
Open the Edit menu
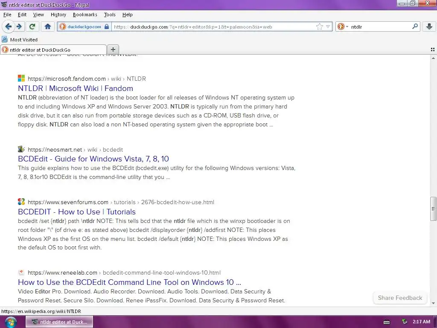[x=22, y=15]
